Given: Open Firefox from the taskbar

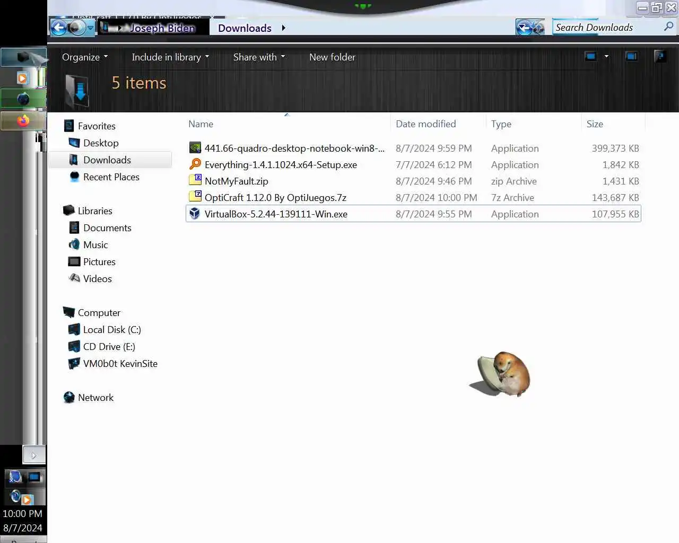Looking at the screenshot, I should pyautogui.click(x=23, y=120).
